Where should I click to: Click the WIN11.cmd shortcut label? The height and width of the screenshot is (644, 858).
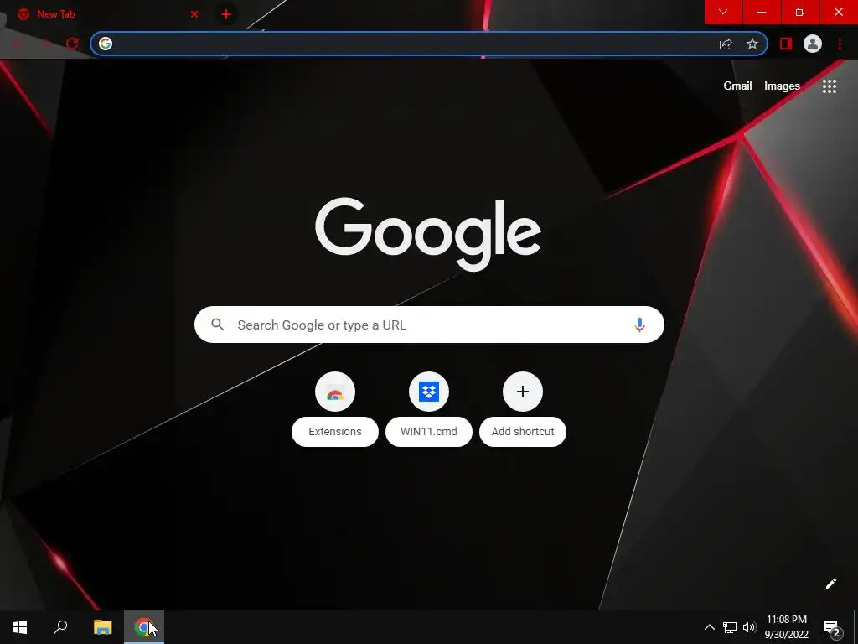[429, 432]
